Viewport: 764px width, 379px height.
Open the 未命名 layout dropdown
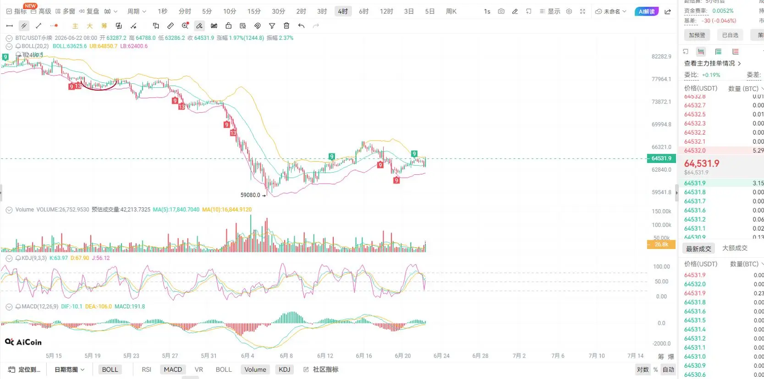(611, 11)
